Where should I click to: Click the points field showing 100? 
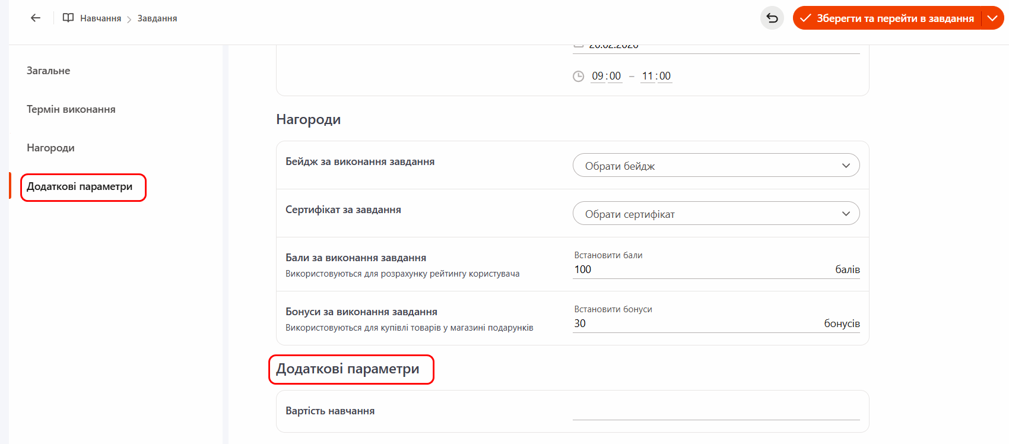tap(700, 269)
